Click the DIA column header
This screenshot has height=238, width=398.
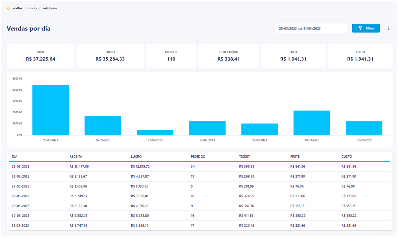[x=15, y=157]
